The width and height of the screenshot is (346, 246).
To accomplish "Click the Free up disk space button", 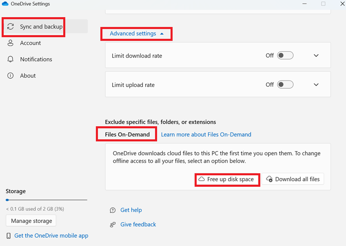I will pos(227,179).
